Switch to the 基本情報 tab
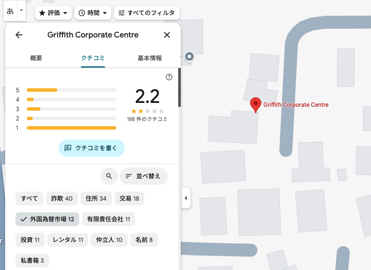This screenshot has height=270, width=371. pos(150,58)
